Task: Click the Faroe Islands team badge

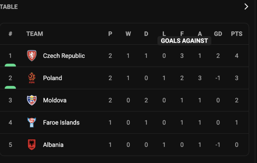Action: point(32,122)
